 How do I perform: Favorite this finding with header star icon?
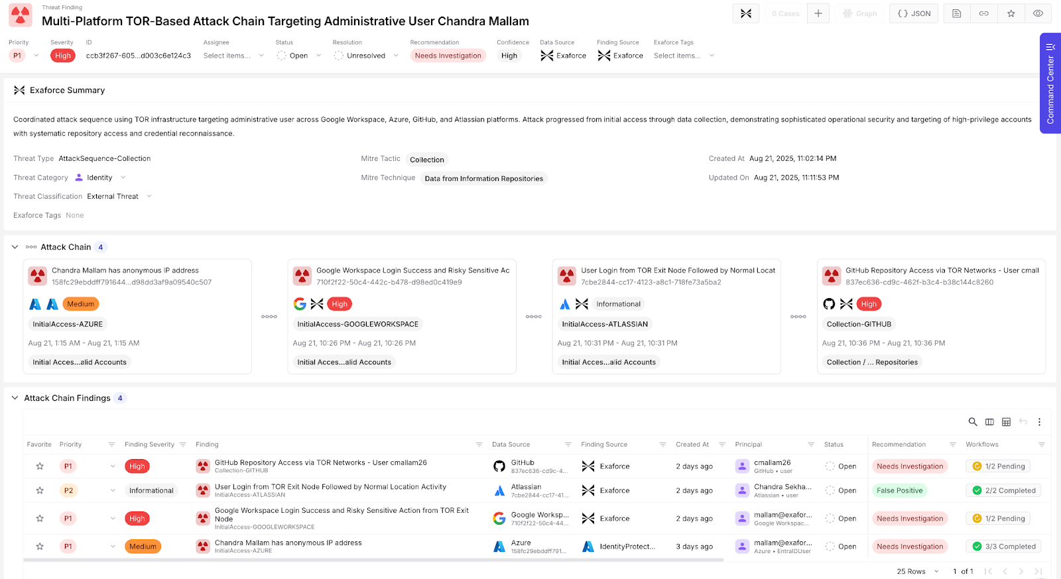1011,13
